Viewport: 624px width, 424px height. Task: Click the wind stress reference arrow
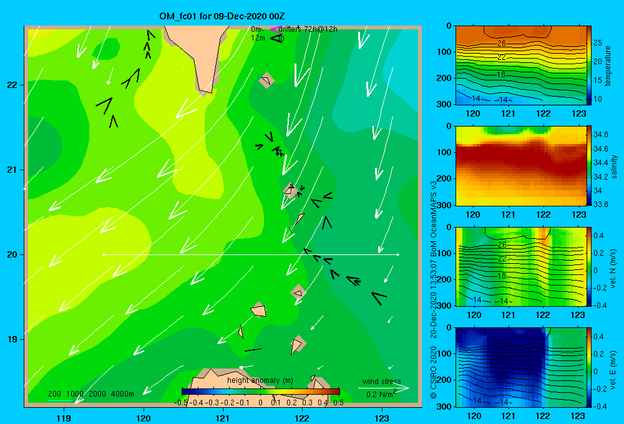[x=384, y=388]
